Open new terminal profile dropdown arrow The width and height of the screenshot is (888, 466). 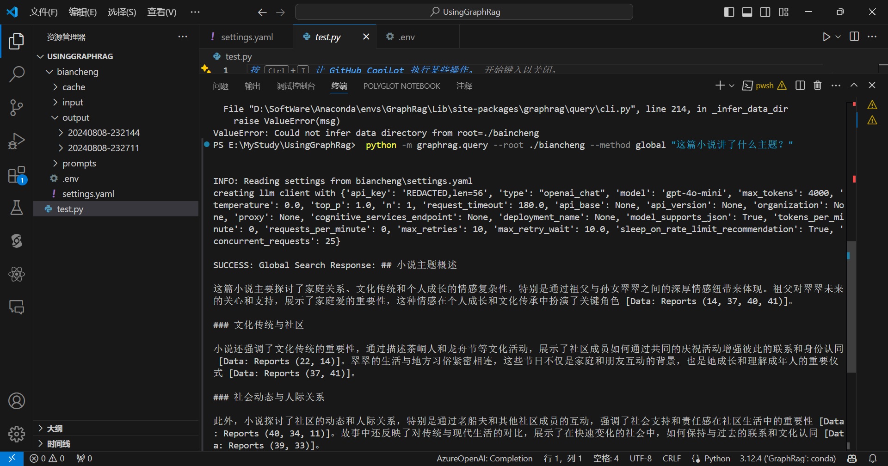click(732, 86)
